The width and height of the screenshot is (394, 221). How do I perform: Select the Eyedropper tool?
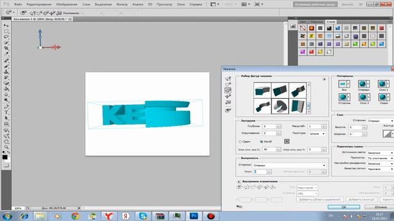(6, 53)
